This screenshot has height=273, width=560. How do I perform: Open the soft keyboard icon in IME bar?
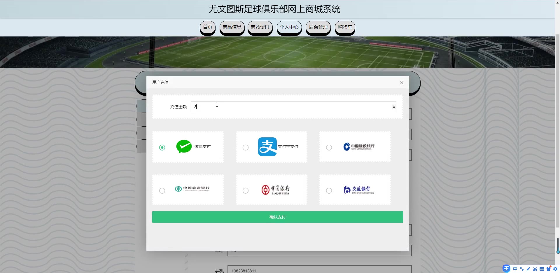[542, 269]
